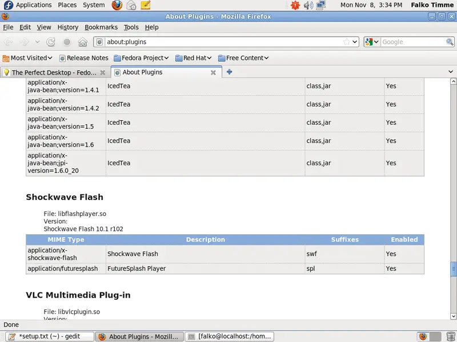Expand the Red Hat bookmark folder
Image resolution: width=457 pixels, height=342 pixels.
point(194,58)
